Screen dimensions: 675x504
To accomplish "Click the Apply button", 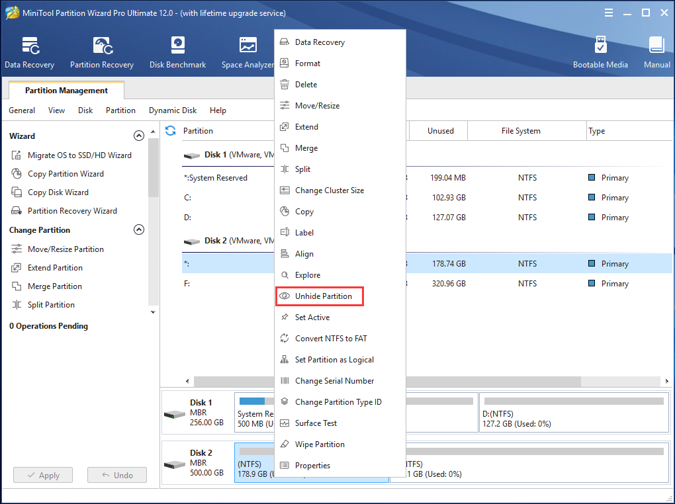I will coord(42,475).
